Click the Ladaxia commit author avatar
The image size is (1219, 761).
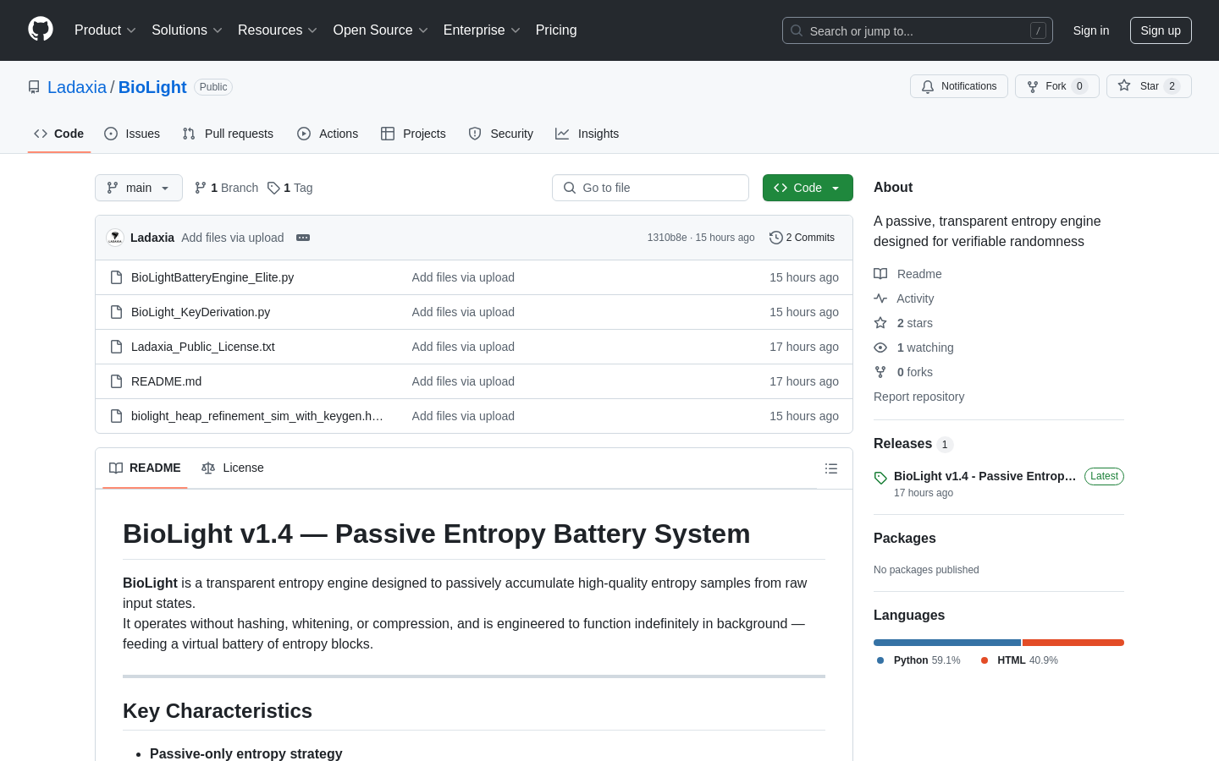tap(115, 238)
